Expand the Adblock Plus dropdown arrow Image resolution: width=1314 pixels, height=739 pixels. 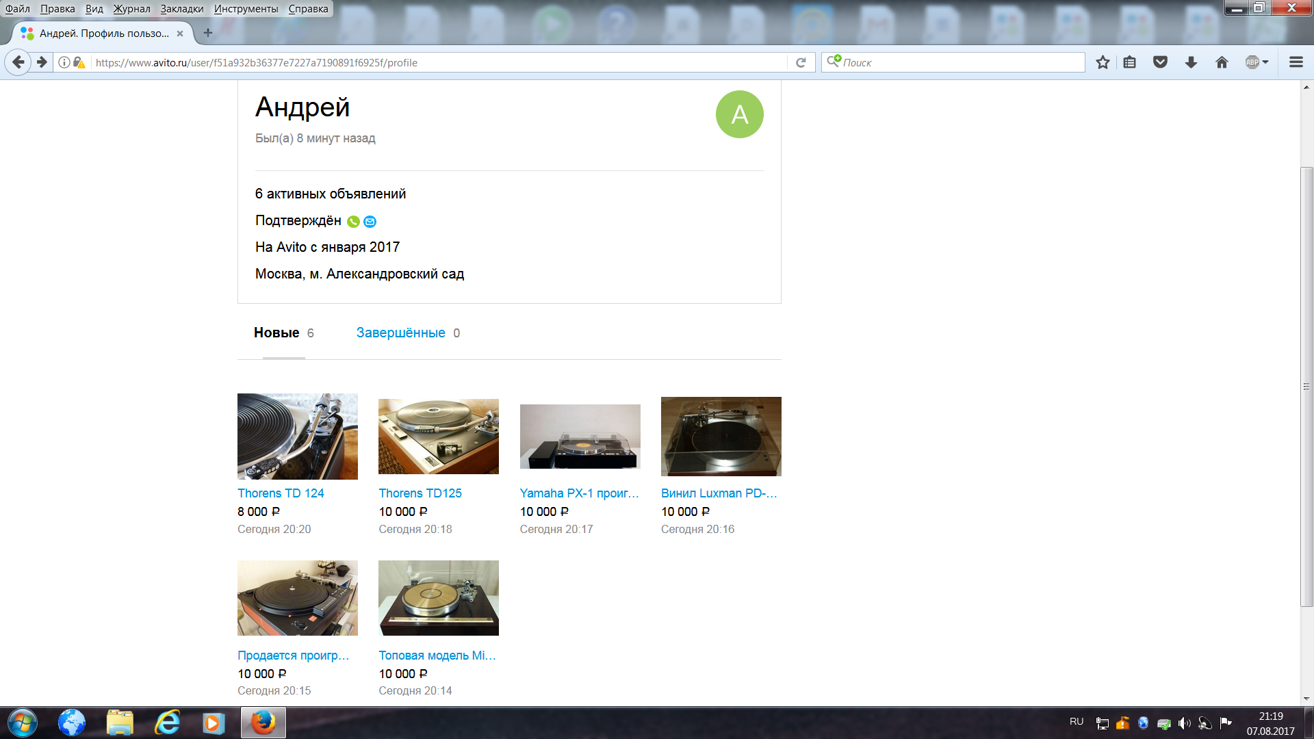coord(1265,62)
